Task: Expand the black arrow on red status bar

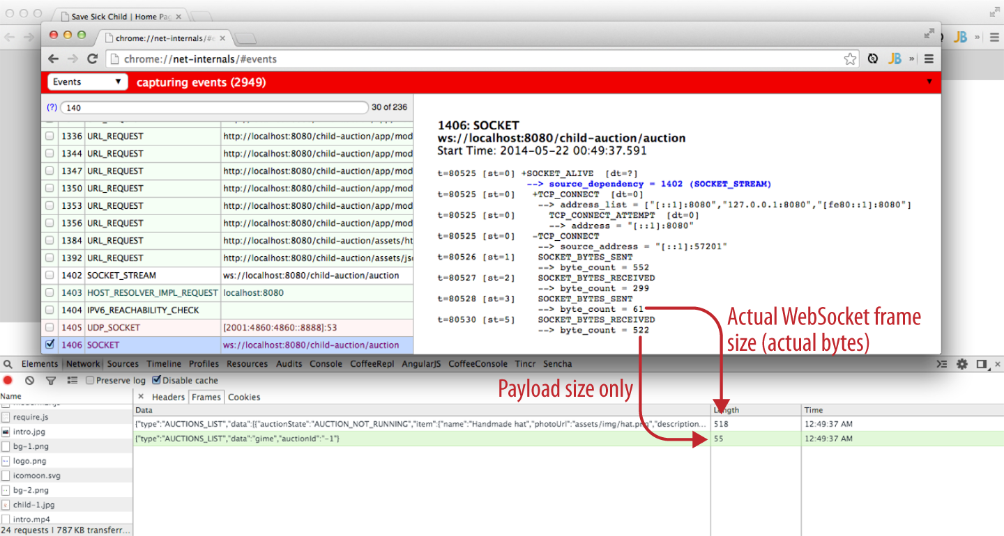Action: tap(929, 82)
